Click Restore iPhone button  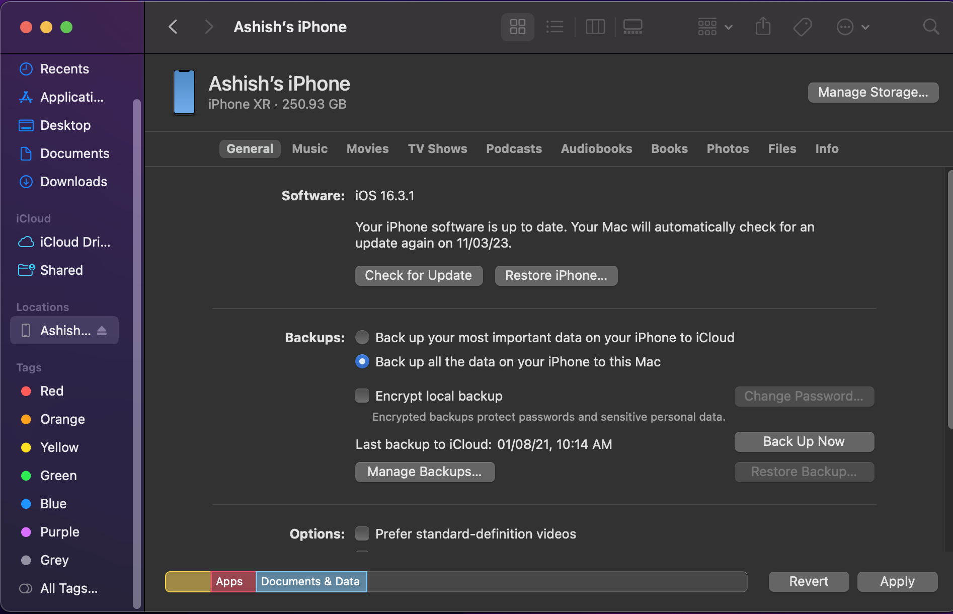pos(556,276)
